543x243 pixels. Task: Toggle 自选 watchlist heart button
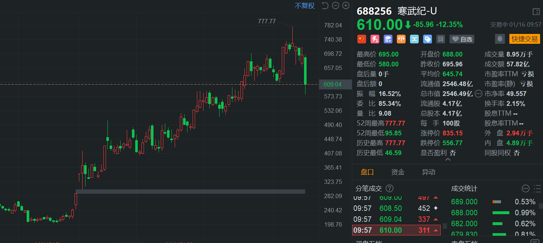(462, 39)
